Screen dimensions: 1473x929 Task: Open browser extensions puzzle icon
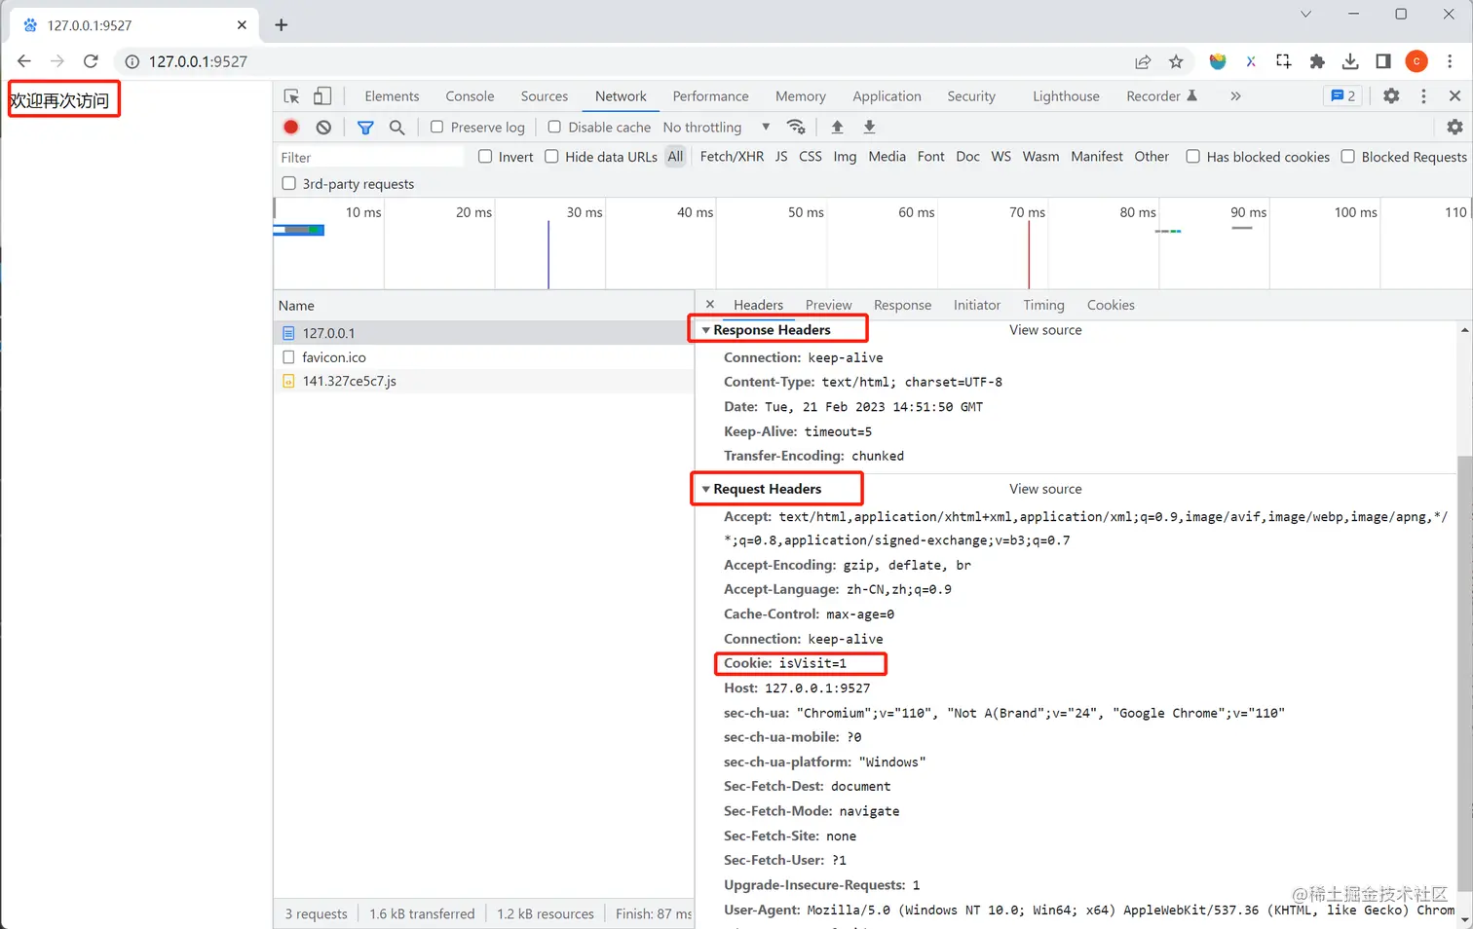pos(1317,62)
